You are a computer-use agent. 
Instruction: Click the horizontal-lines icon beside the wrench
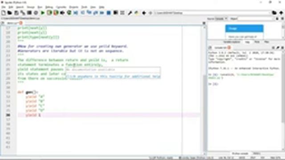(x=122, y=13)
